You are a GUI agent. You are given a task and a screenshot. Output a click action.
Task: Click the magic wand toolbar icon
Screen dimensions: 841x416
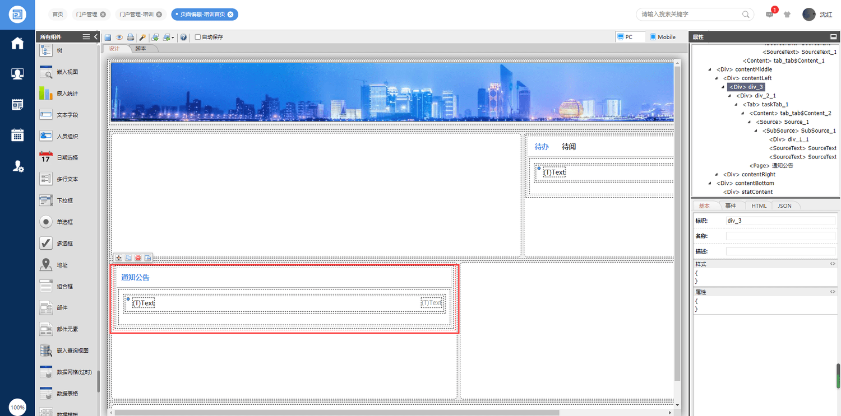point(143,38)
